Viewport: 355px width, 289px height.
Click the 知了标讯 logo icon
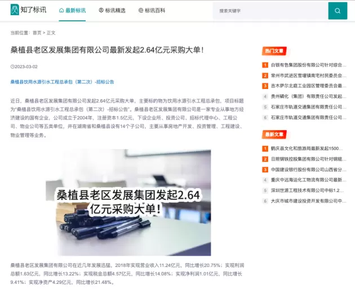[15, 10]
